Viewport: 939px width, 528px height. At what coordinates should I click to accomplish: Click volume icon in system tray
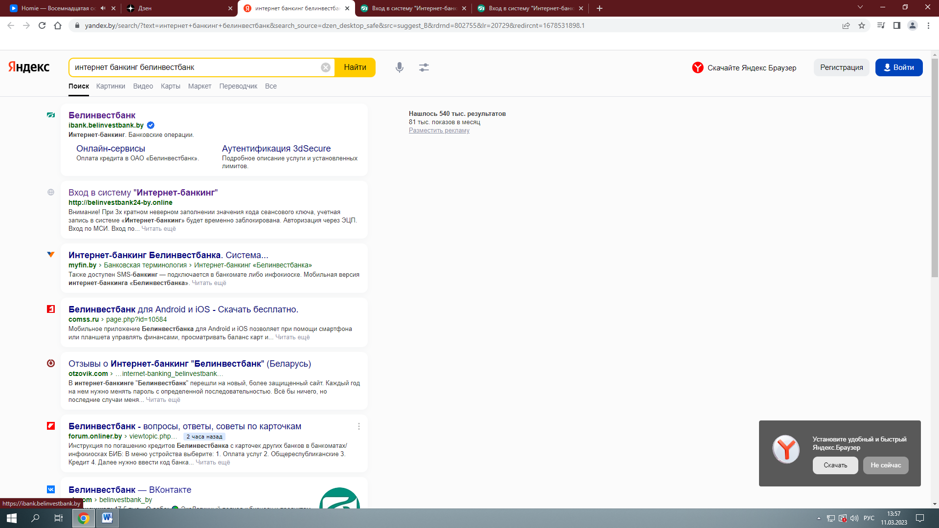[854, 518]
